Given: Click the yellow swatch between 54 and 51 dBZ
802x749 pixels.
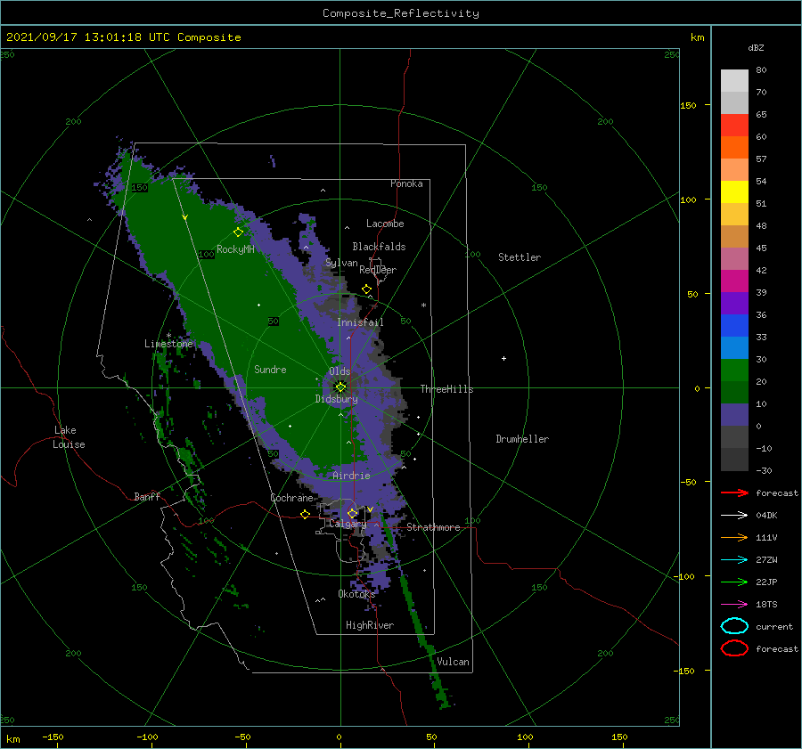Looking at the screenshot, I should coord(734,192).
